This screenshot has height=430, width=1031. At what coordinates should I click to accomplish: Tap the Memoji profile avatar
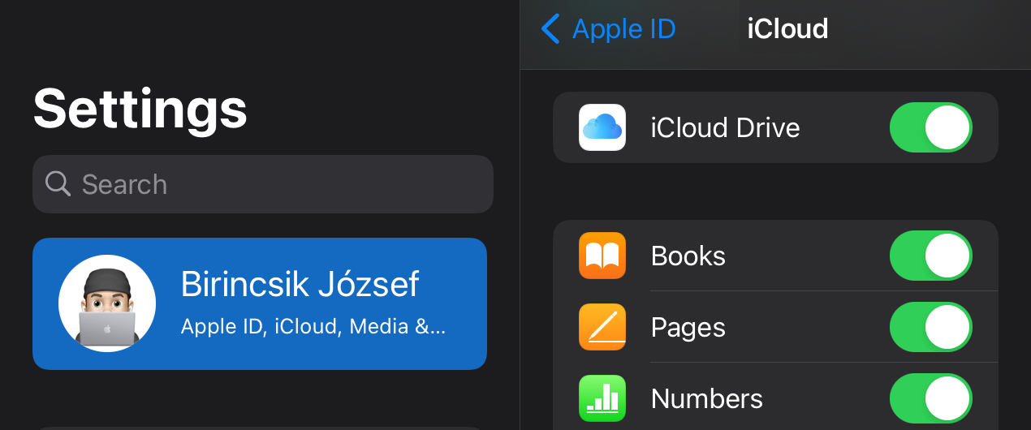click(x=107, y=303)
